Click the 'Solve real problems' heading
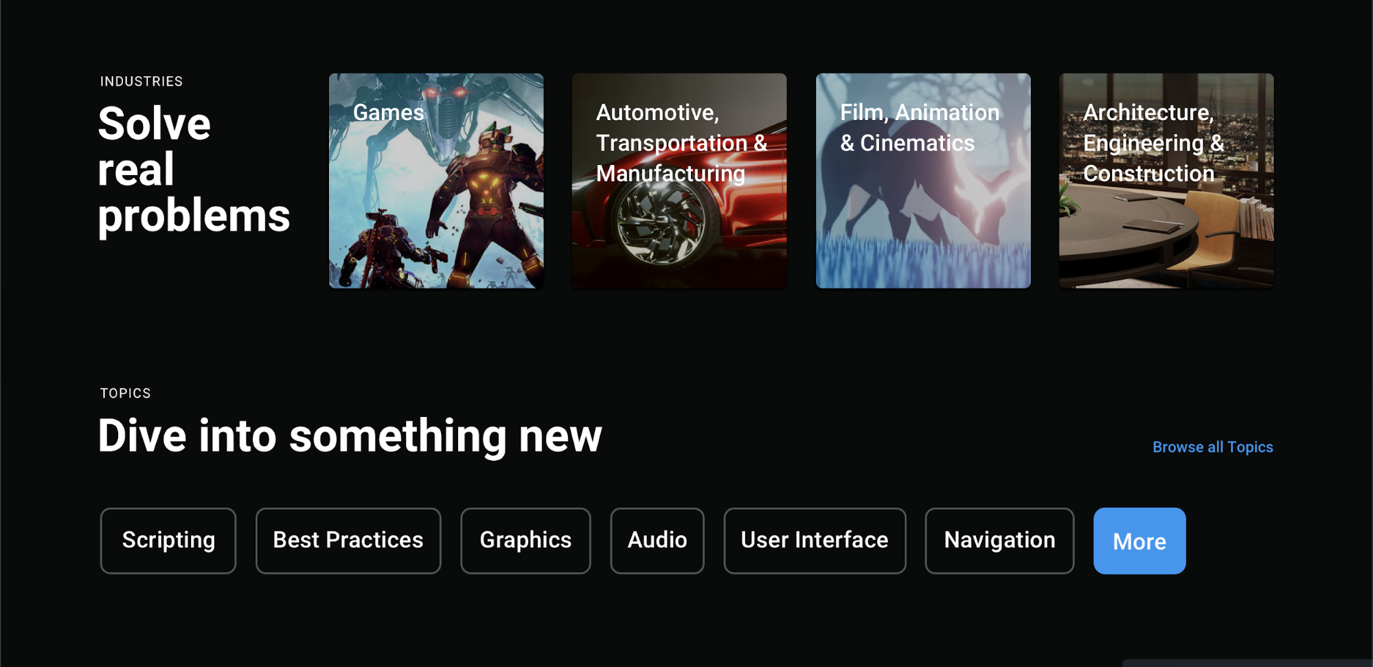The height and width of the screenshot is (667, 1373). (x=193, y=170)
